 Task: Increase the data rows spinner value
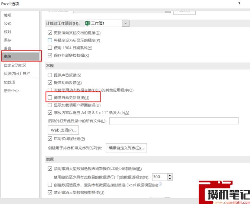[170, 175]
